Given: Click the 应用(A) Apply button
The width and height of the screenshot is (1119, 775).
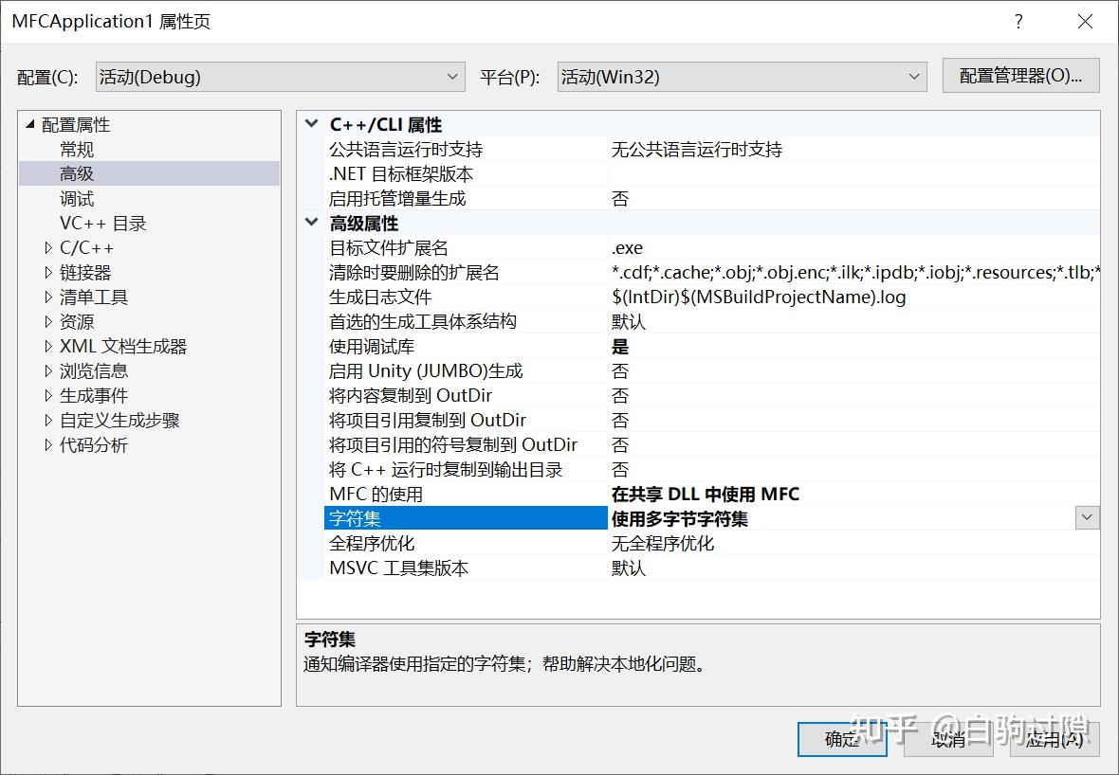Looking at the screenshot, I should pos(1055,739).
